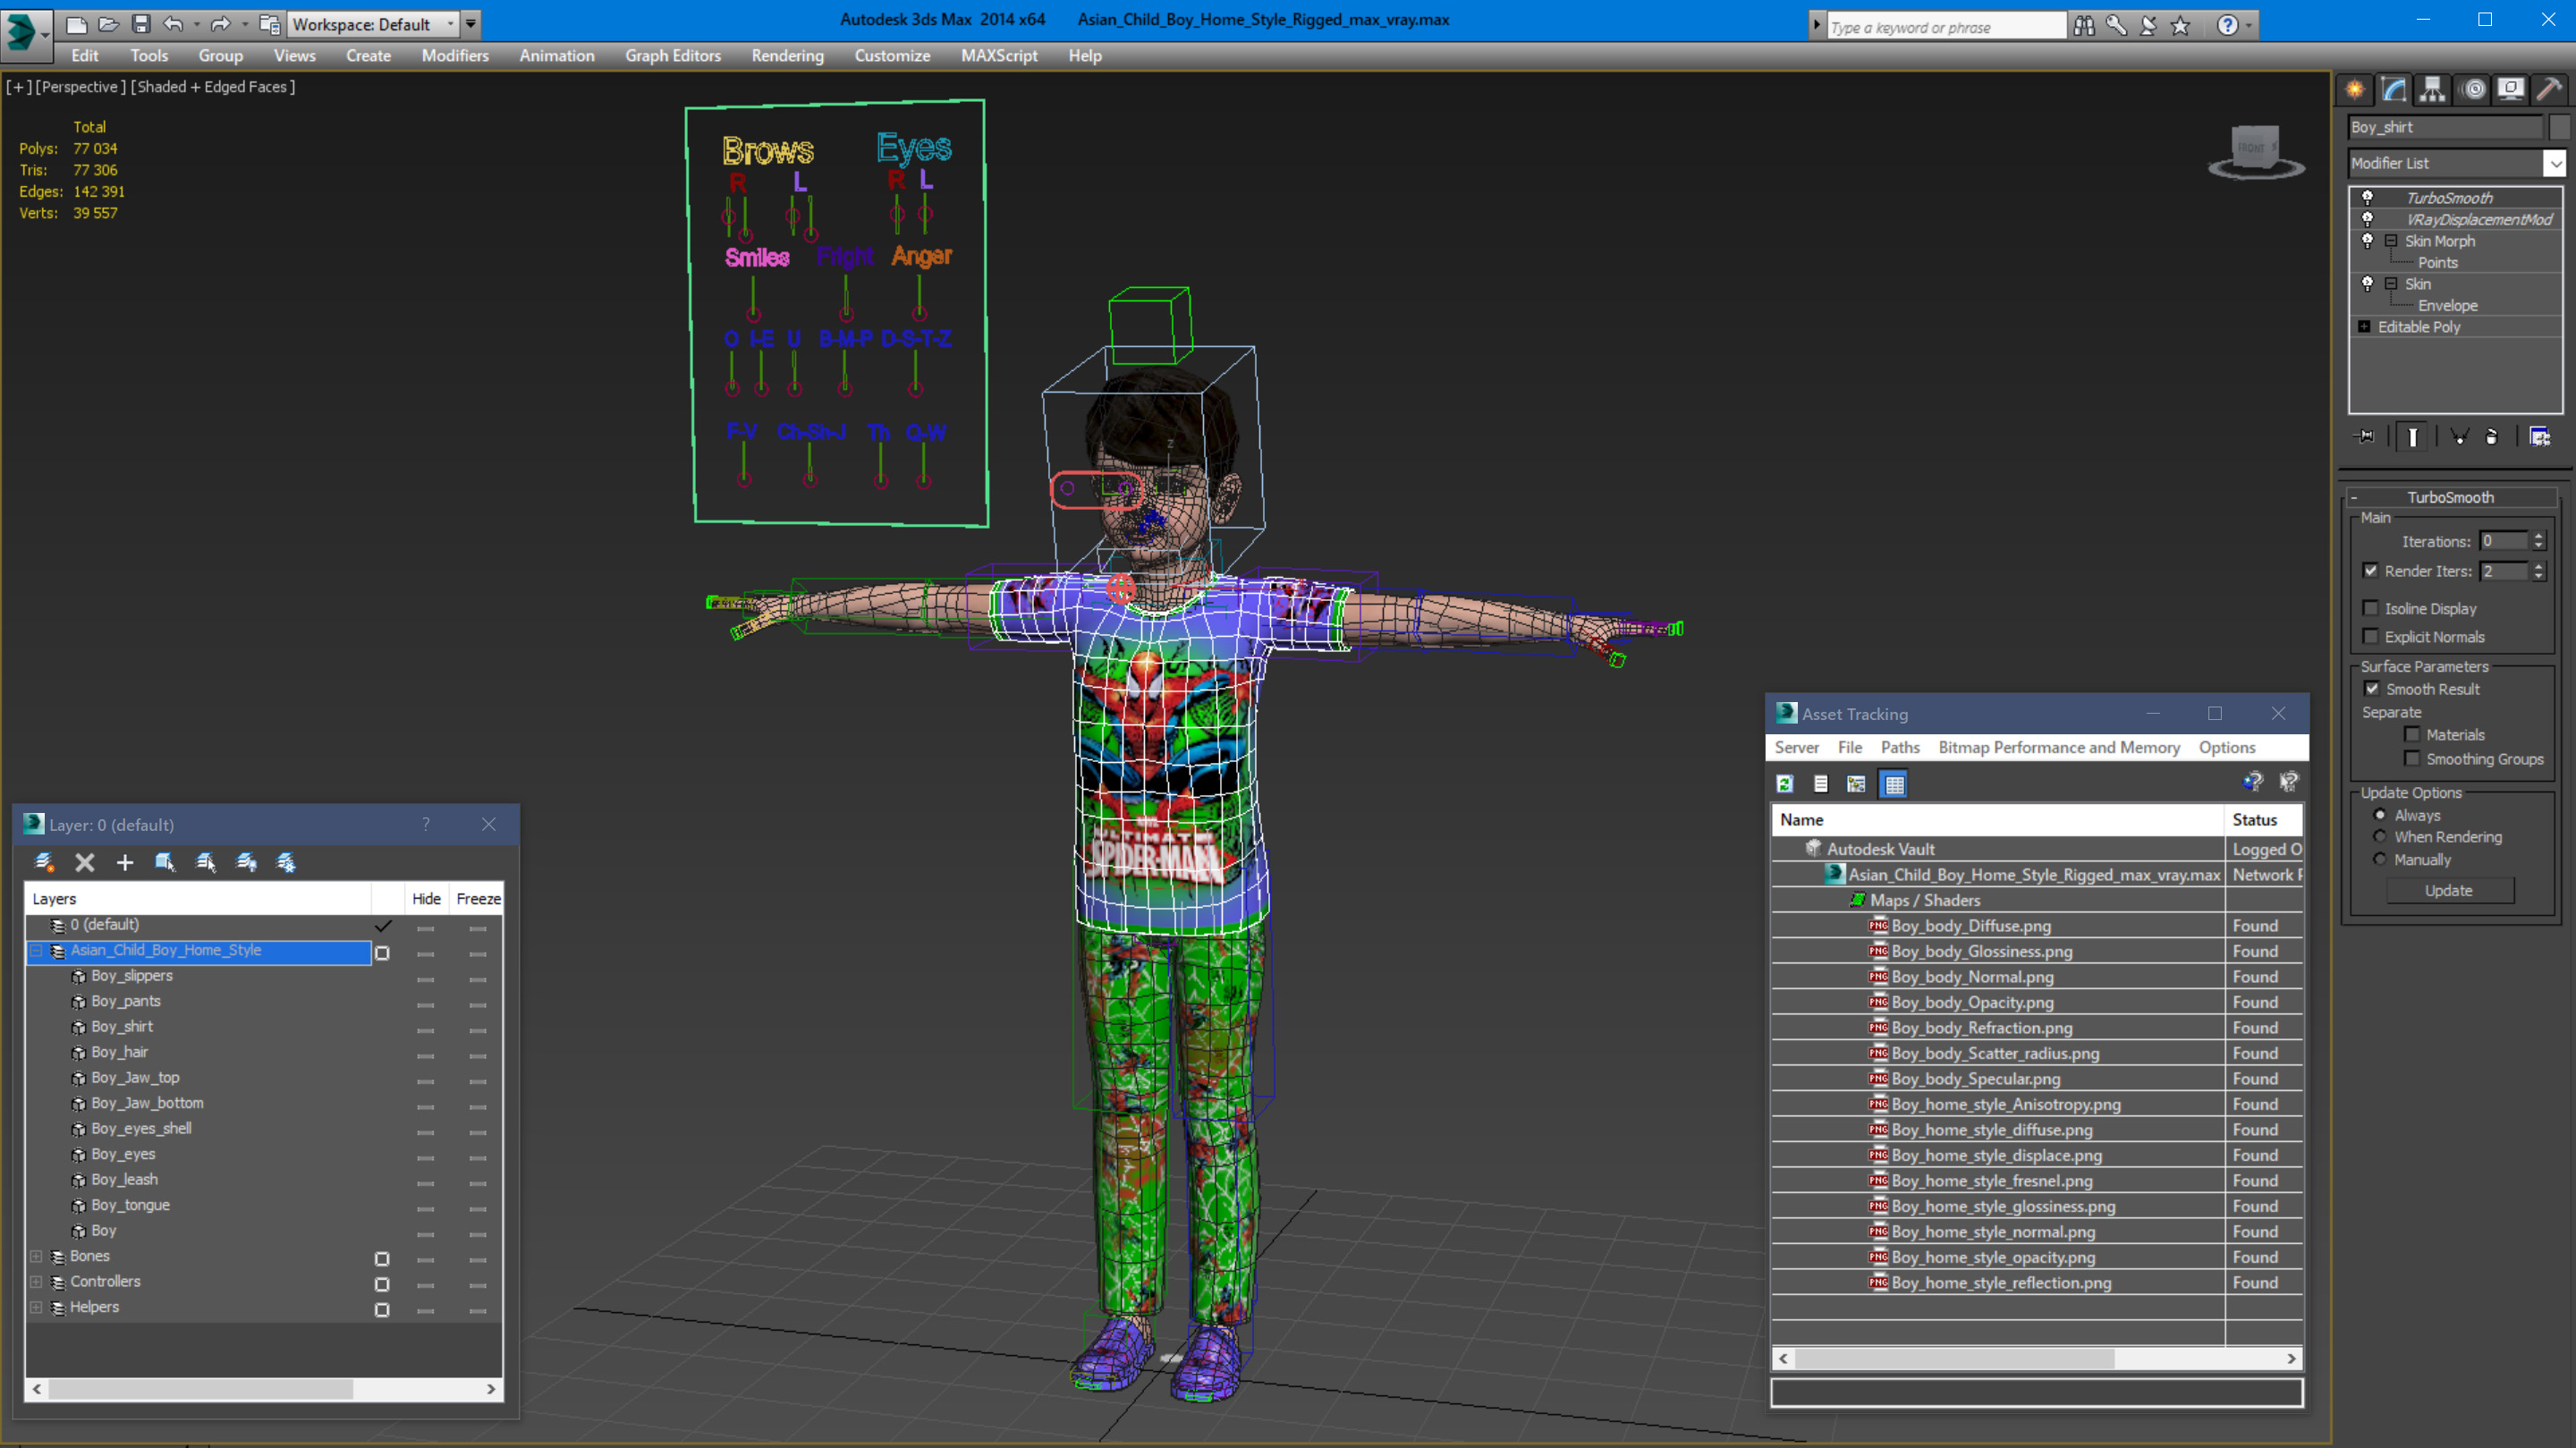Open Paths menu in Asset Tracking
The width and height of the screenshot is (2576, 1448).
1899,747
